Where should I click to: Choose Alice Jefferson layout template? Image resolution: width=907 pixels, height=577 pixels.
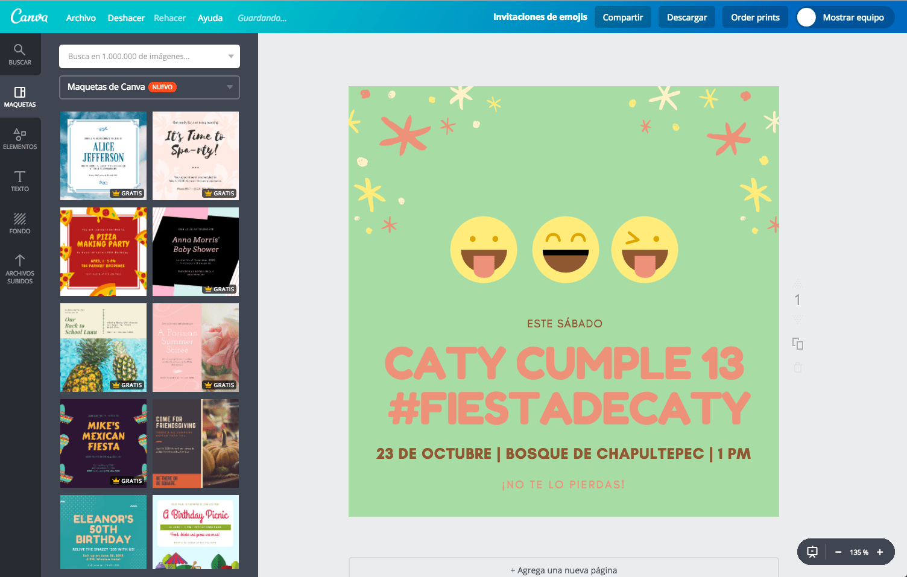pyautogui.click(x=103, y=156)
